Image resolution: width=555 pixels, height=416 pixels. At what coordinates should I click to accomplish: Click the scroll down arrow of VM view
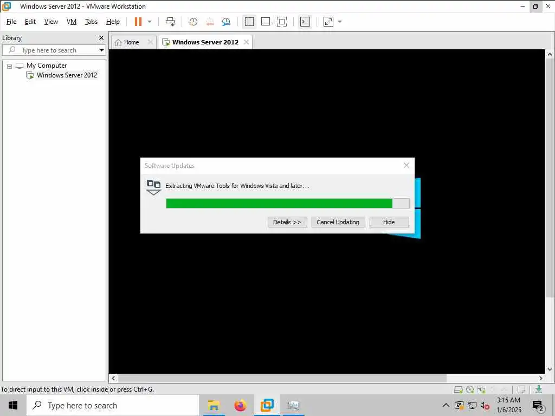click(550, 369)
